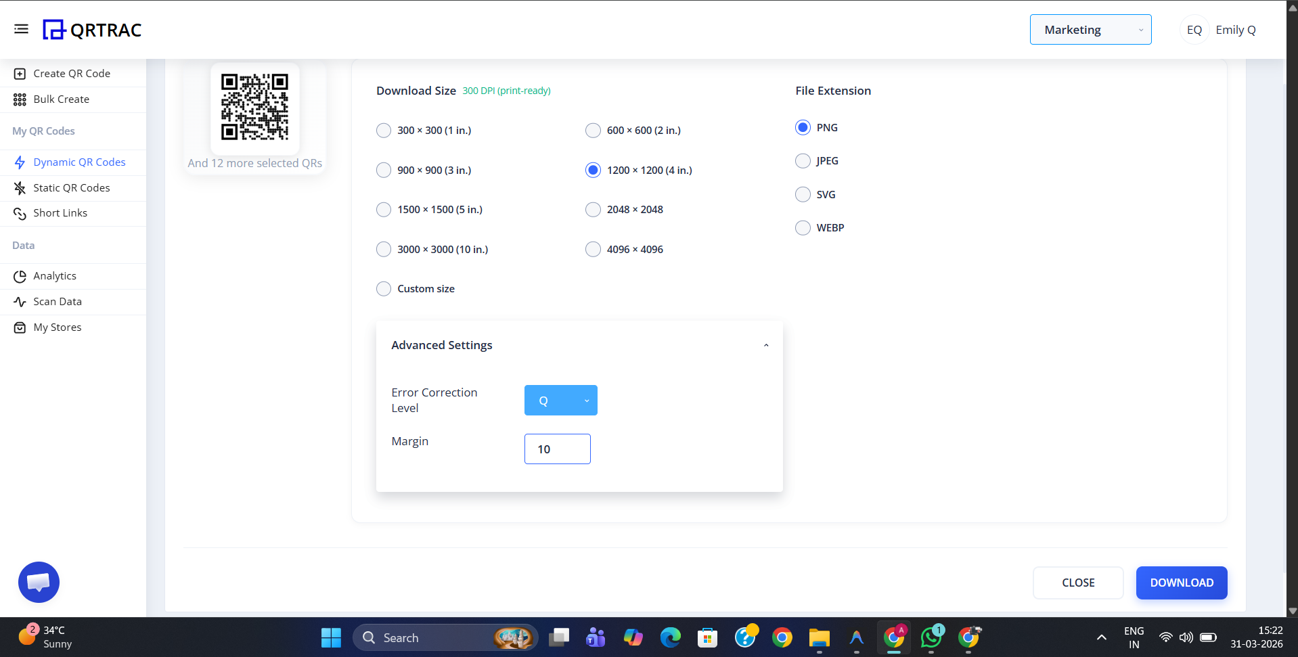Open the Error Correction Level dropdown
This screenshot has width=1298, height=657.
pos(560,400)
